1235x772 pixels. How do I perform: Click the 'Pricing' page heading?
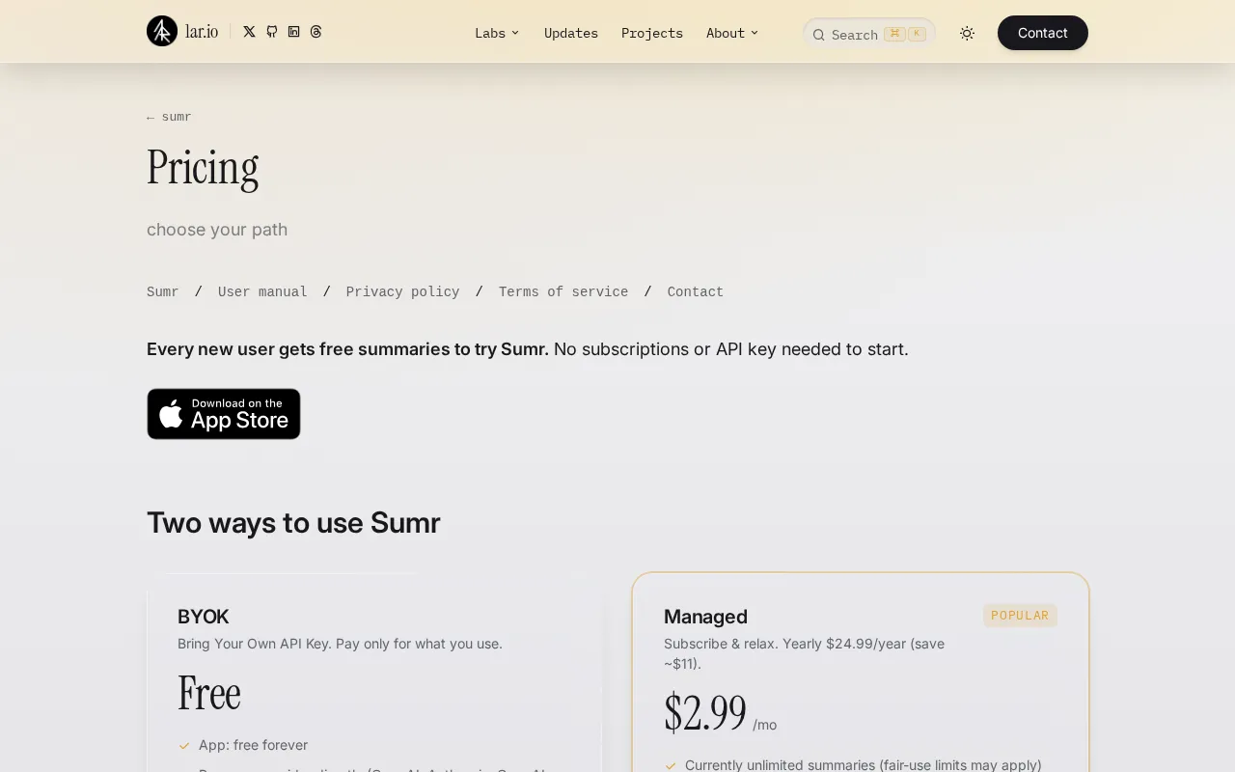(x=203, y=168)
